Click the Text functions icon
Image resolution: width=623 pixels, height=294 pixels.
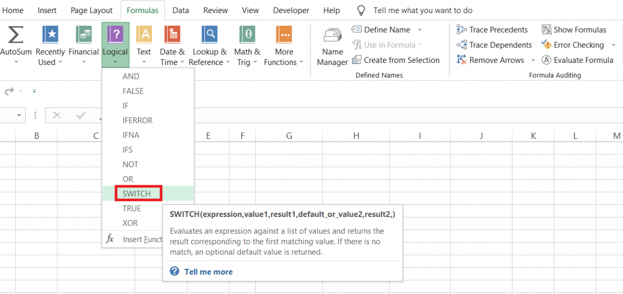point(144,36)
